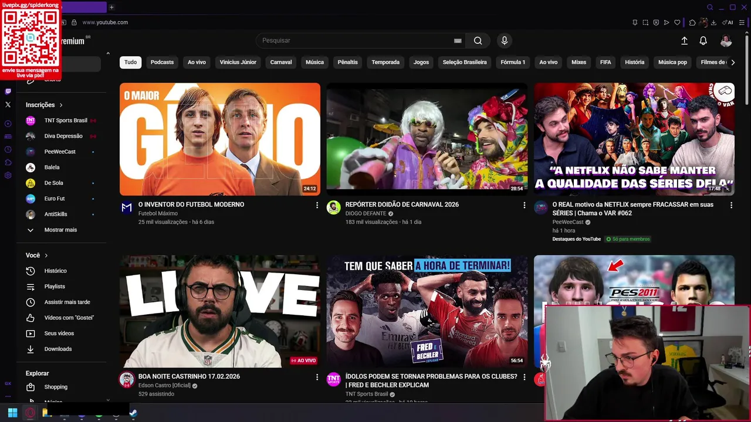Open Diva Depressão subscription
Screen dimensions: 751x422
(x=60, y=136)
